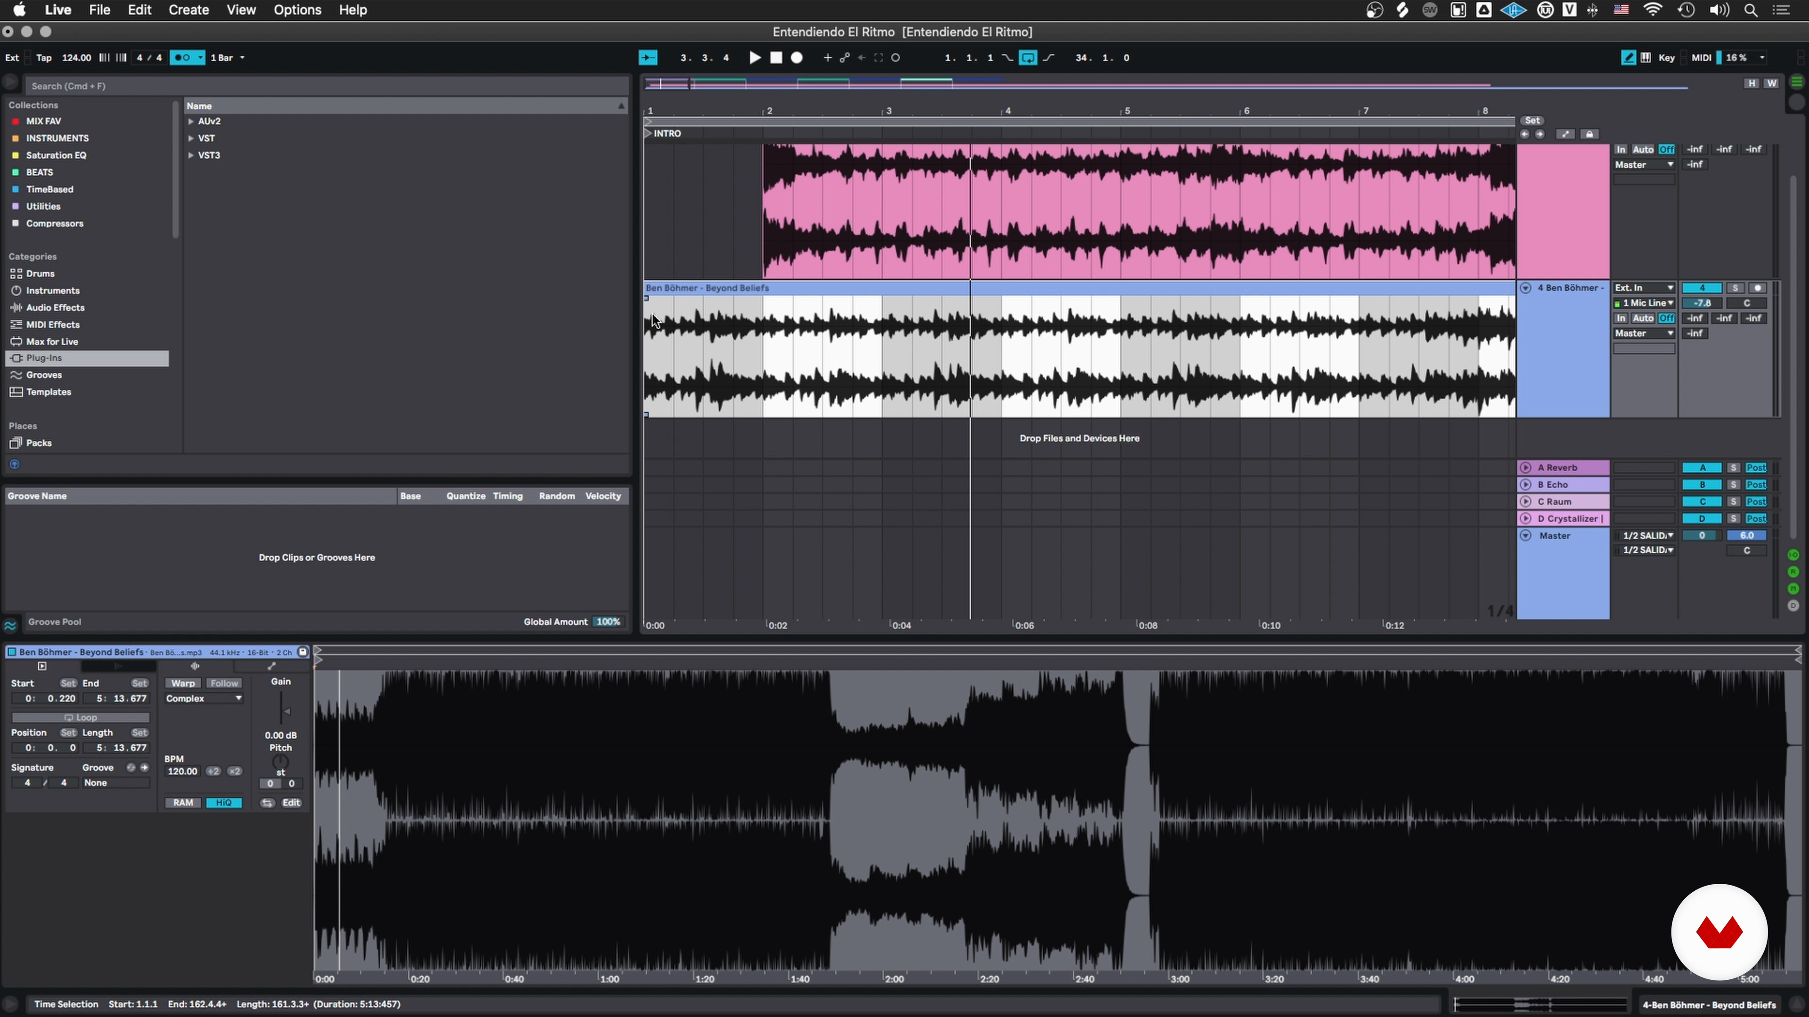
Task: Select the MIX FAV red collection
Action: (43, 121)
